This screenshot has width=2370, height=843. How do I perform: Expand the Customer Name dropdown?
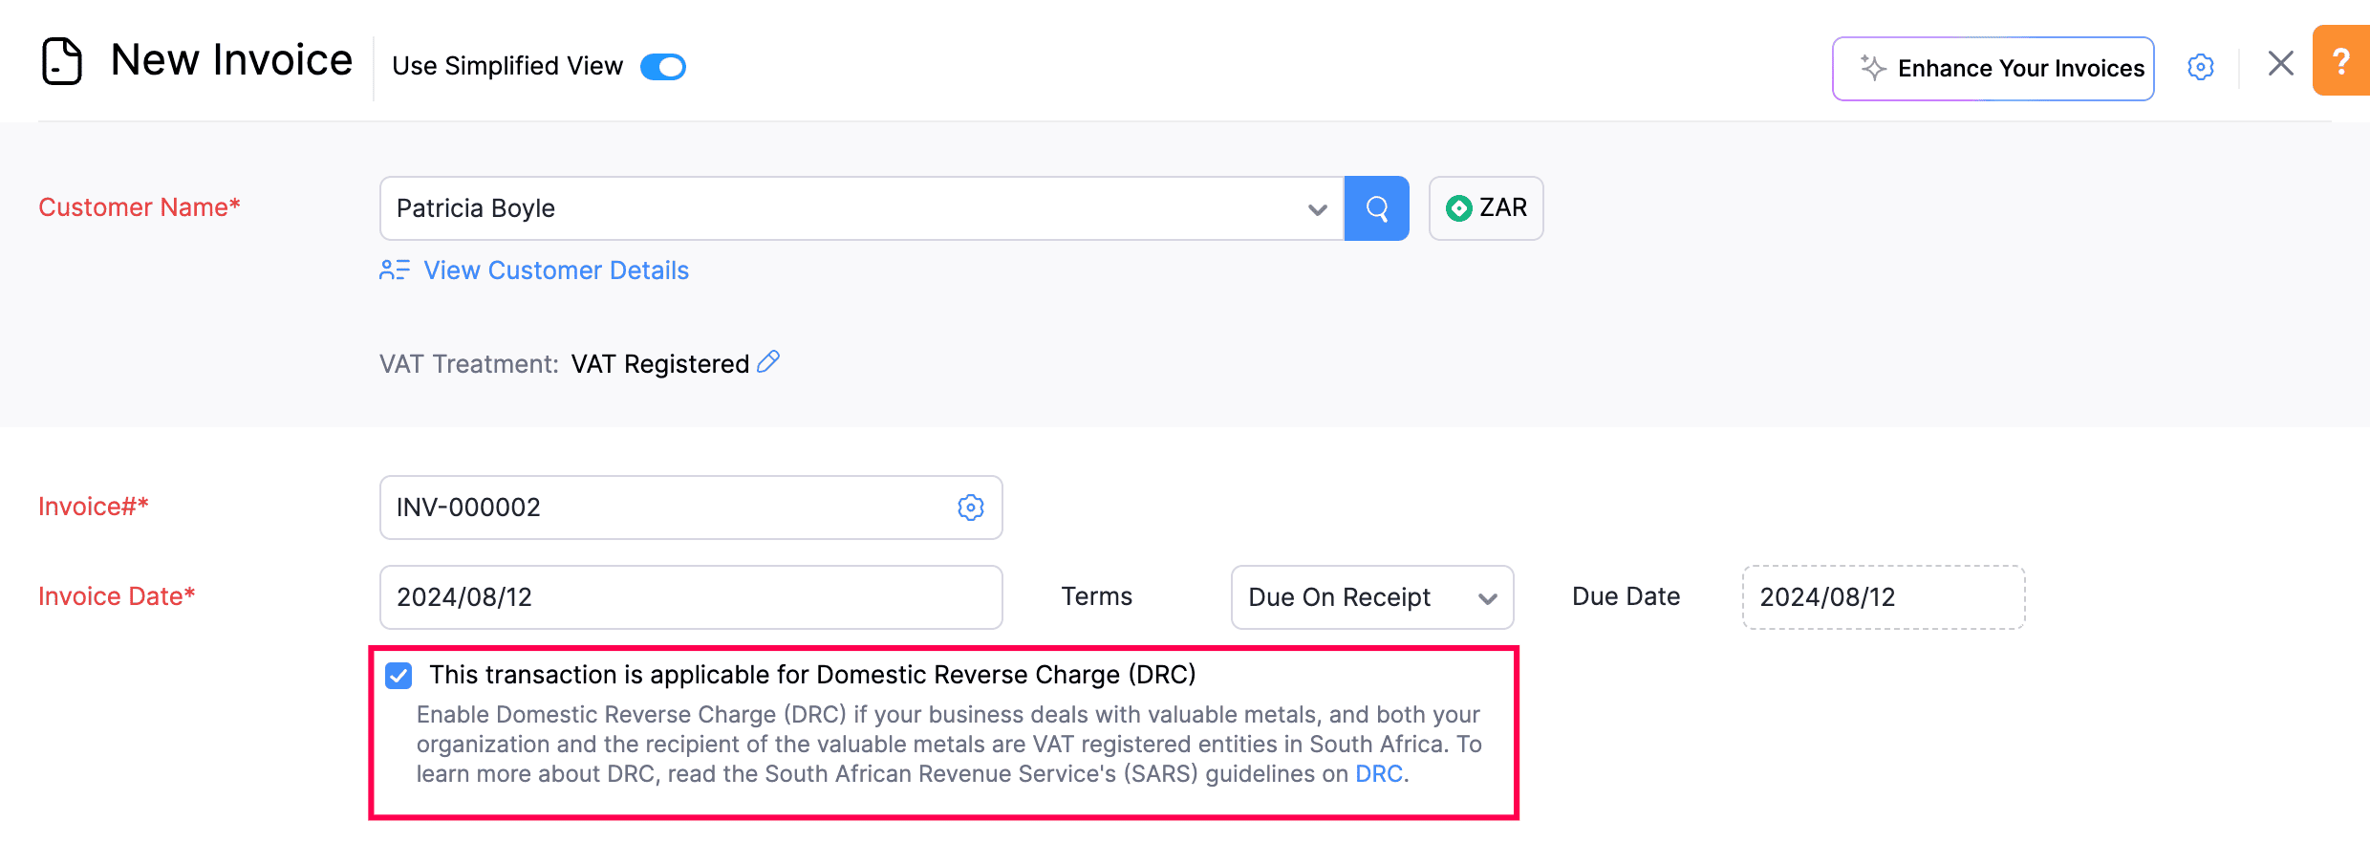(1317, 209)
